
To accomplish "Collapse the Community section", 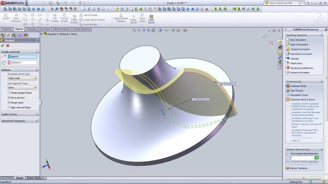I will pos(322,81).
